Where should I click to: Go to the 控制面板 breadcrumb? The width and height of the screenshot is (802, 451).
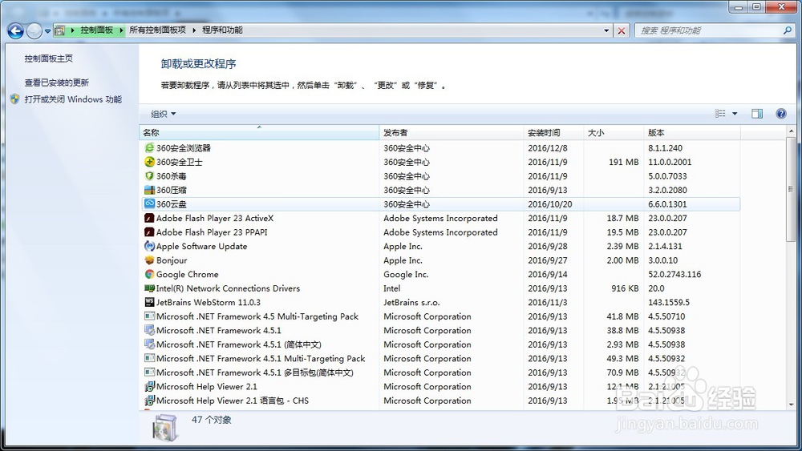tap(97, 30)
